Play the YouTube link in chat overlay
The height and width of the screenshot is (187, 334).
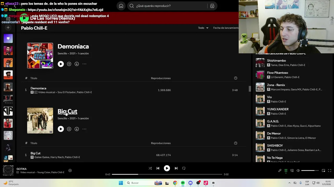65,10
